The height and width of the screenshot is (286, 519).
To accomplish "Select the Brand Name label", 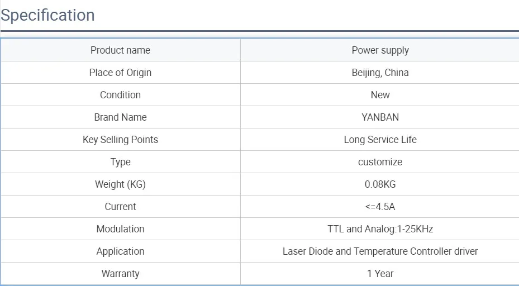I will 121,117.
